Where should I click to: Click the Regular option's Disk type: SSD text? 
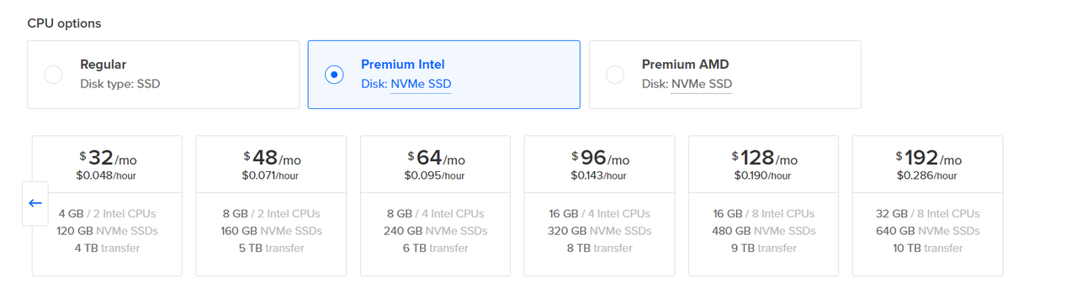click(120, 84)
